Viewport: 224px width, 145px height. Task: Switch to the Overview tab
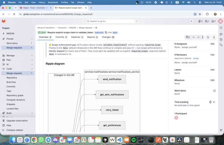(x=45, y=37)
